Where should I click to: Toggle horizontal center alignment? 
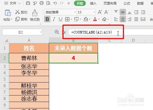point(123,19)
